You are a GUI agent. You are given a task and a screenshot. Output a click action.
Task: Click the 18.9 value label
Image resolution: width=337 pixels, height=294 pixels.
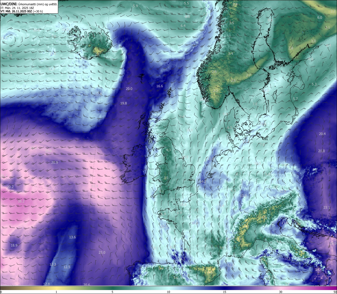(x=14, y=245)
